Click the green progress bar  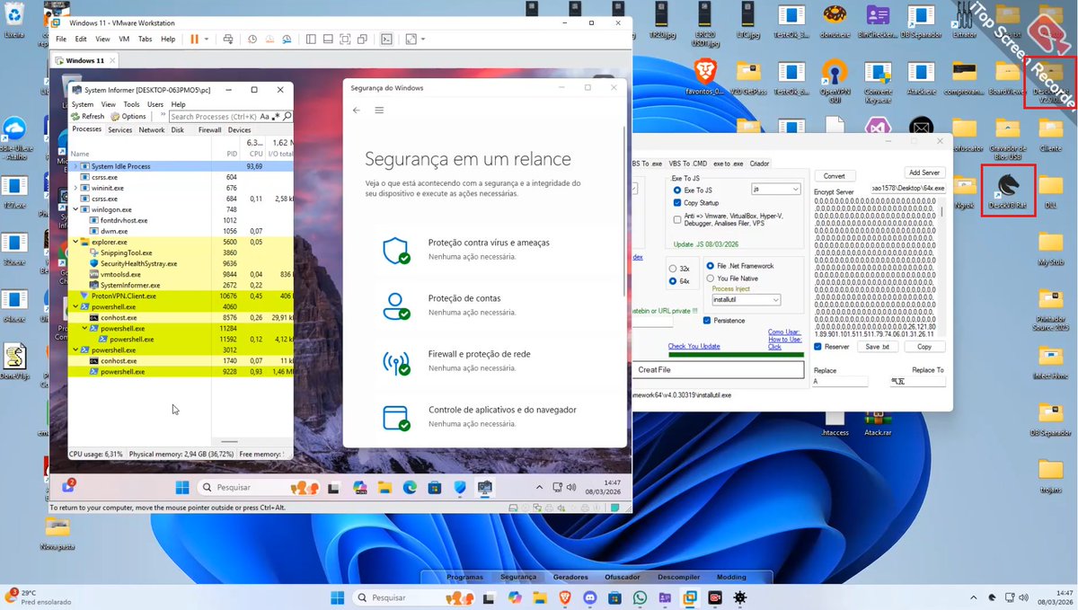pos(736,356)
